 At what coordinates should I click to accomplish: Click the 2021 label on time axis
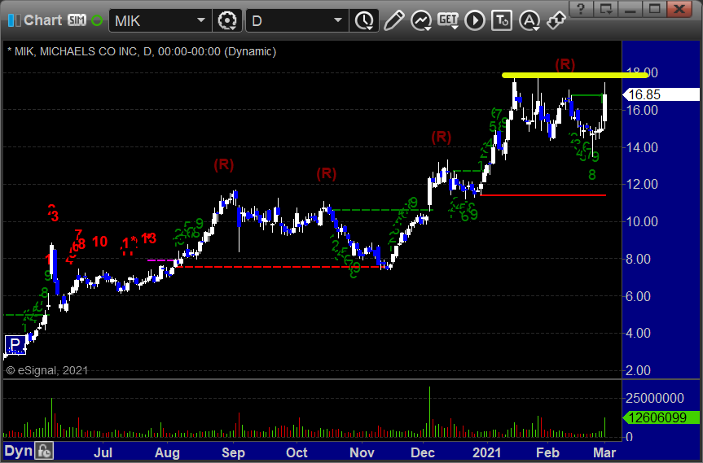click(486, 452)
